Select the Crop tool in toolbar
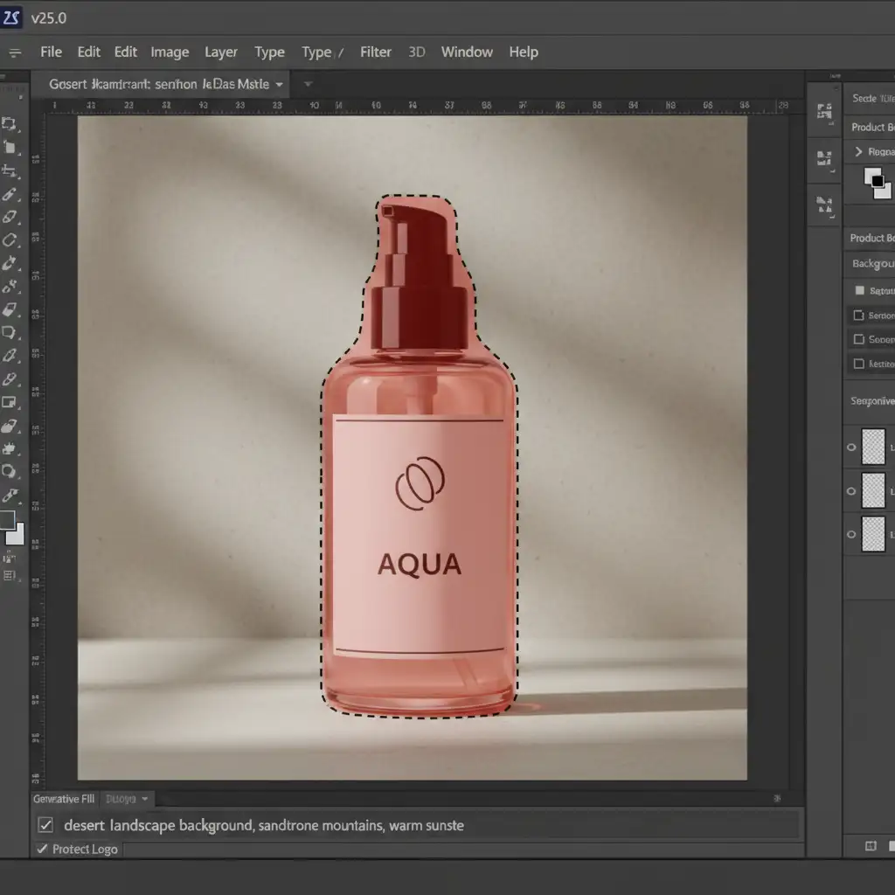This screenshot has height=895, width=895. point(10,170)
